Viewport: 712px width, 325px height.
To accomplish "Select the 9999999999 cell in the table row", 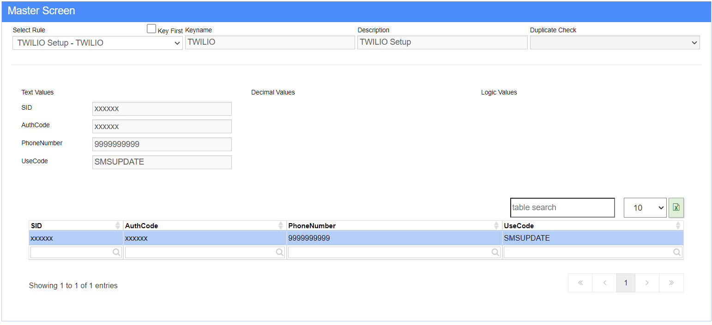I will 394,238.
